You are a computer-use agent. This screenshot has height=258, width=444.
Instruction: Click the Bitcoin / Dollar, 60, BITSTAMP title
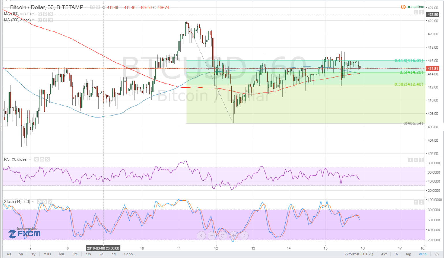[x=46, y=7]
